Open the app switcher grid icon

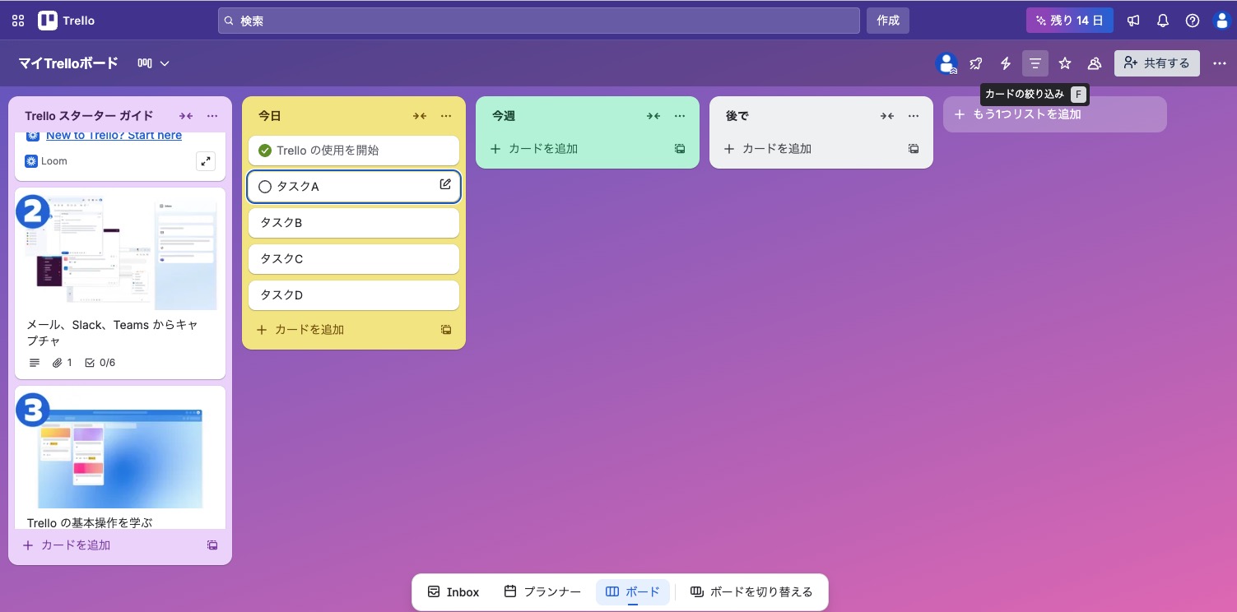[x=18, y=21]
